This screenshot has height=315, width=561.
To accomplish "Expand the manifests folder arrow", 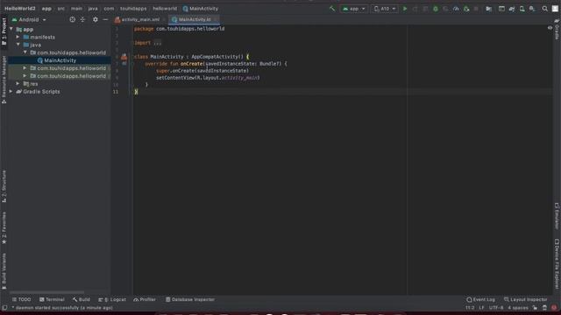I will tap(18, 37).
